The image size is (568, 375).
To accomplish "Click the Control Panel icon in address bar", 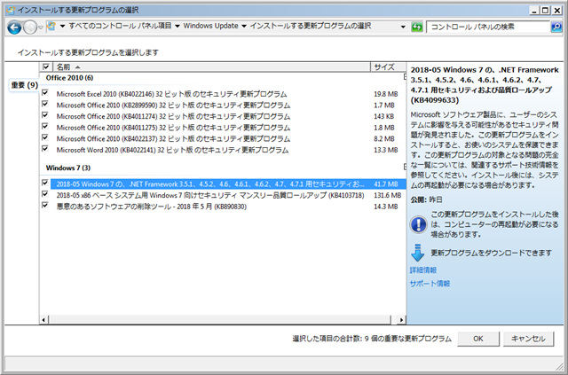I will [51, 26].
